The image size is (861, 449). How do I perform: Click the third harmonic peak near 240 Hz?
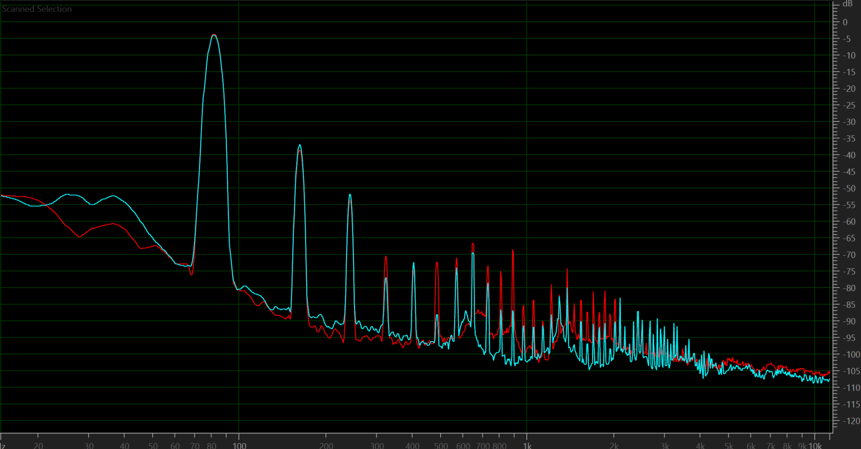pos(350,195)
